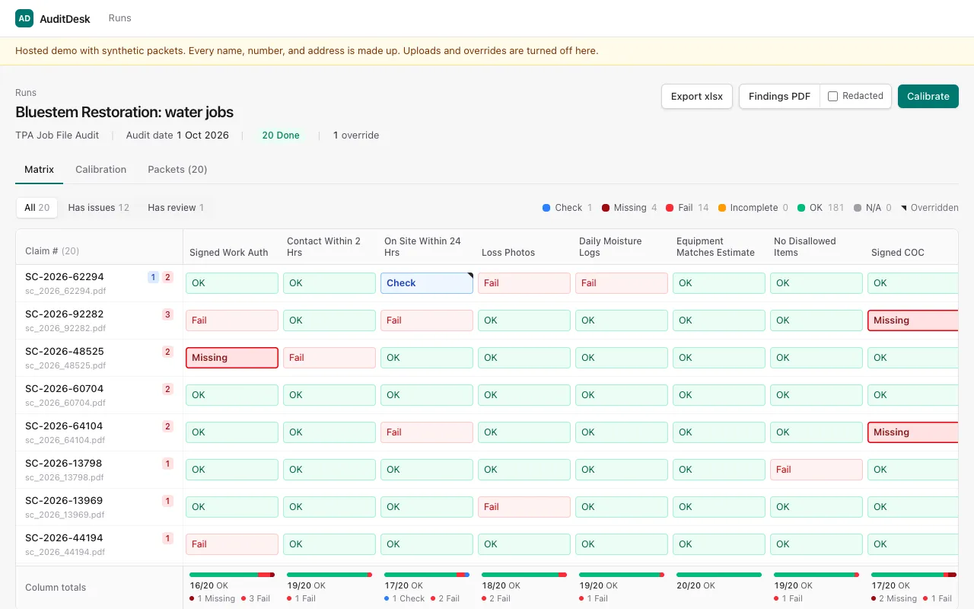Open the Runs item in the top navigation bar
The width and height of the screenshot is (974, 609).
pos(119,18)
